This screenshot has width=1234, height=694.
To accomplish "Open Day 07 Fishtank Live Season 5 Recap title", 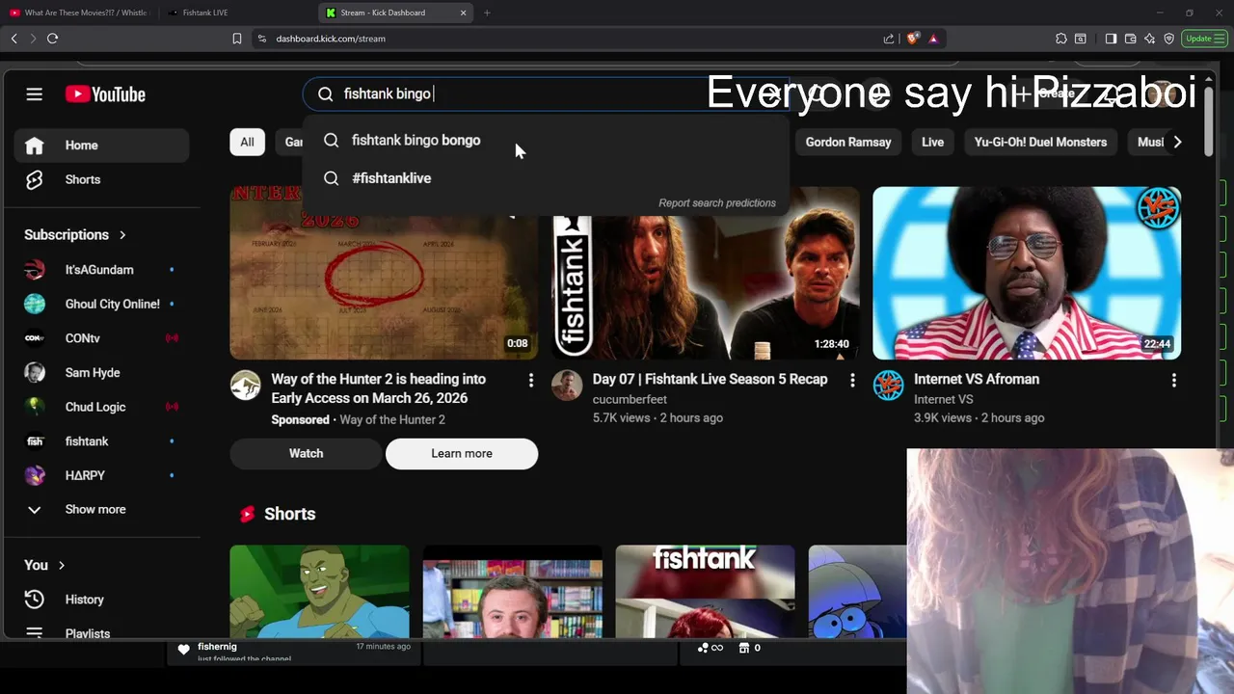I will [710, 379].
